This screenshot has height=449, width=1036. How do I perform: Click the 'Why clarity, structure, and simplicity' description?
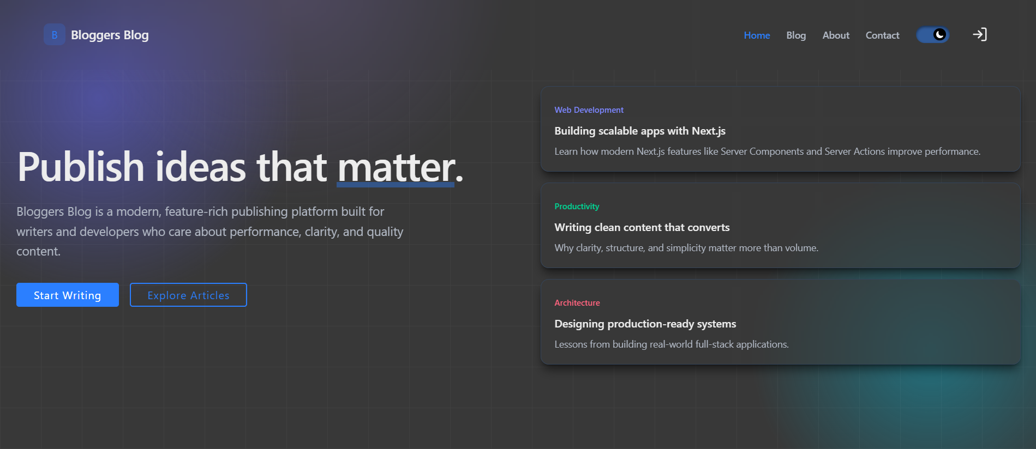pos(686,248)
